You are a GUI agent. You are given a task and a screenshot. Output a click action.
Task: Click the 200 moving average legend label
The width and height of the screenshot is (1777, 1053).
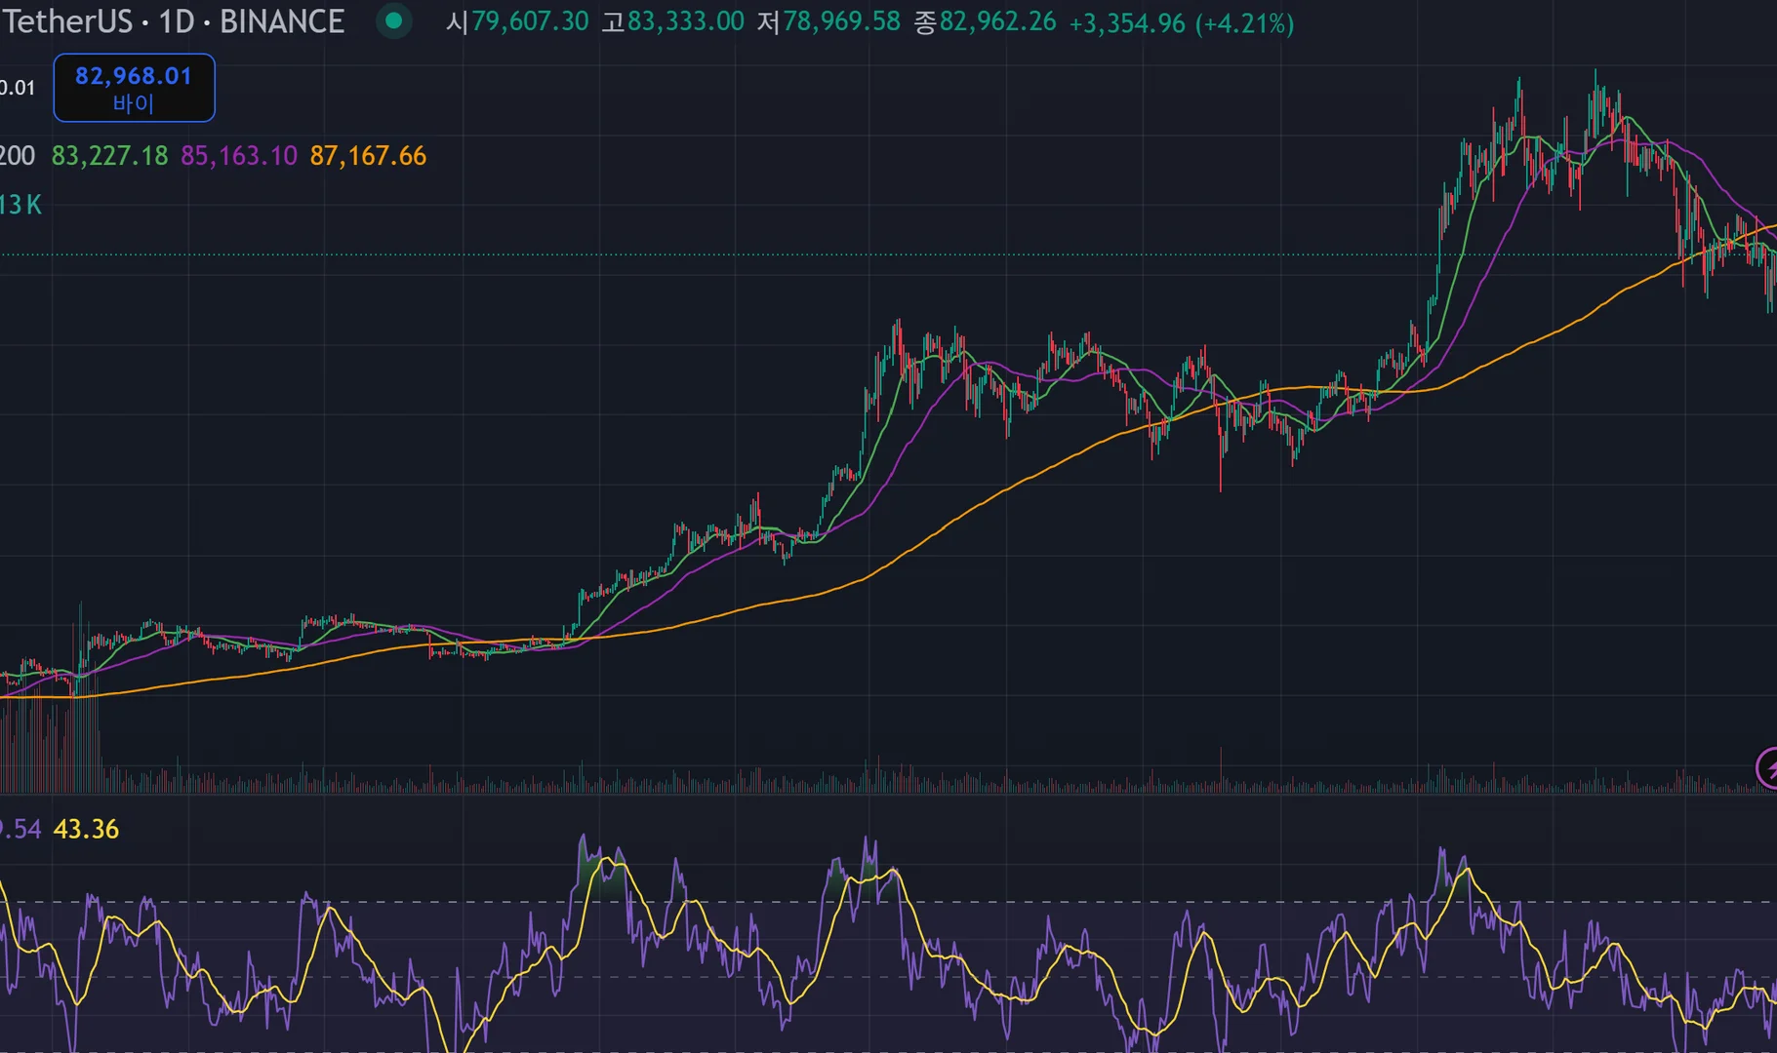point(17,156)
